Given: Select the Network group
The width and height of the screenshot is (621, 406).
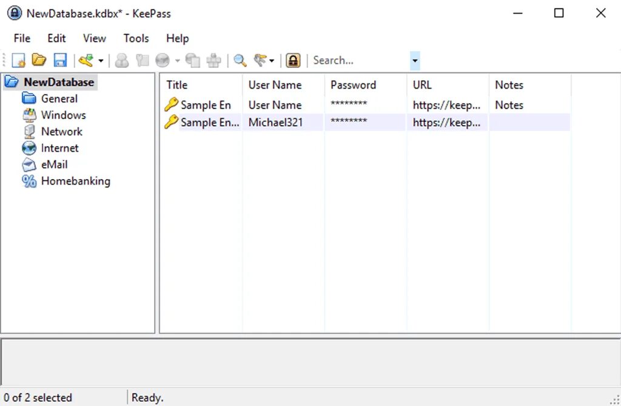Looking at the screenshot, I should pyautogui.click(x=62, y=131).
